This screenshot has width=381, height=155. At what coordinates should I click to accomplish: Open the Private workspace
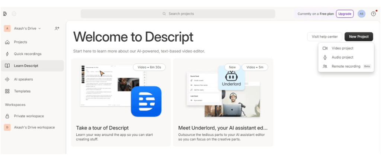pos(29,116)
